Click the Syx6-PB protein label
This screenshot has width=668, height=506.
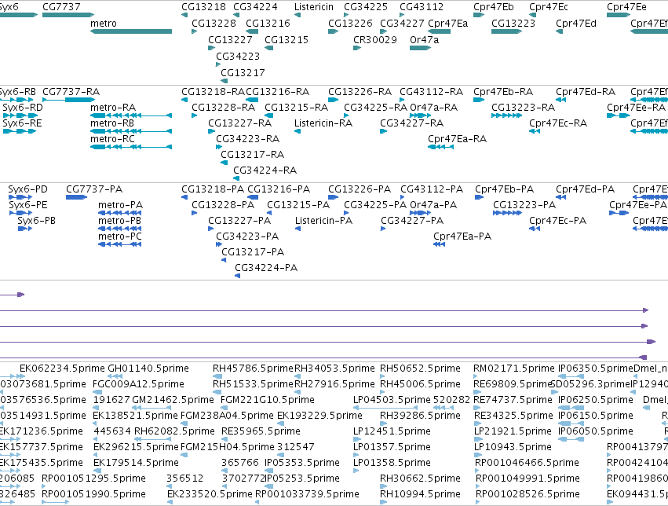tap(37, 221)
